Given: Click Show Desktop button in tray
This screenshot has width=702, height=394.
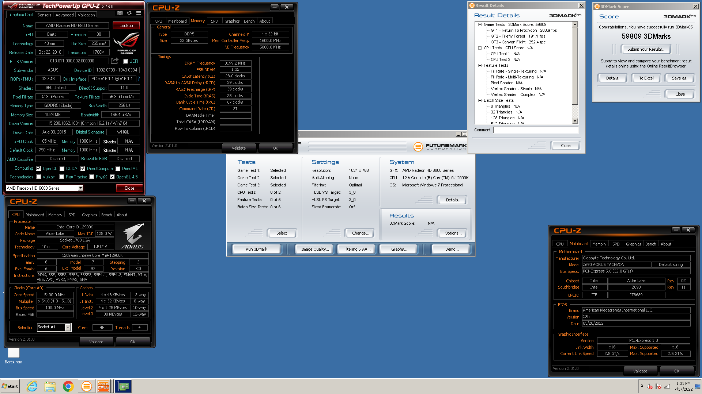Looking at the screenshot, I should click(698, 386).
